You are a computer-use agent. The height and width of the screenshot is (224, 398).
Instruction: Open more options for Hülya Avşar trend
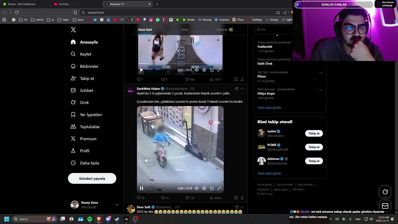(x=321, y=90)
